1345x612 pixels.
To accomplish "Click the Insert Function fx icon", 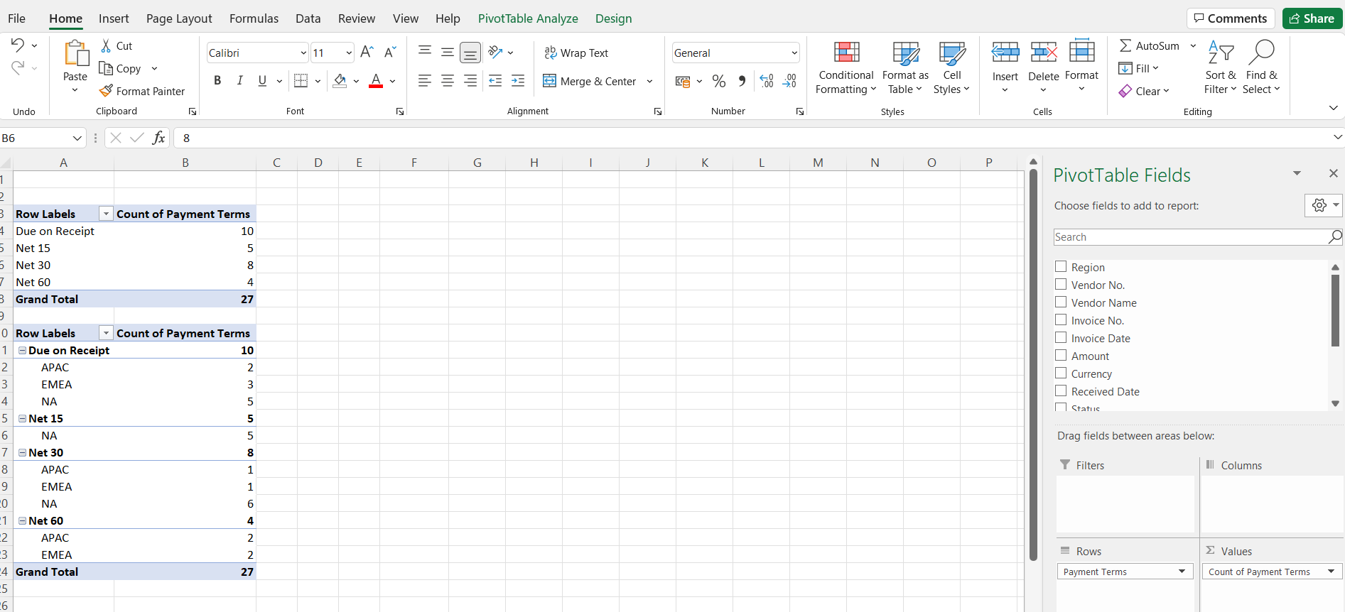I will point(158,138).
